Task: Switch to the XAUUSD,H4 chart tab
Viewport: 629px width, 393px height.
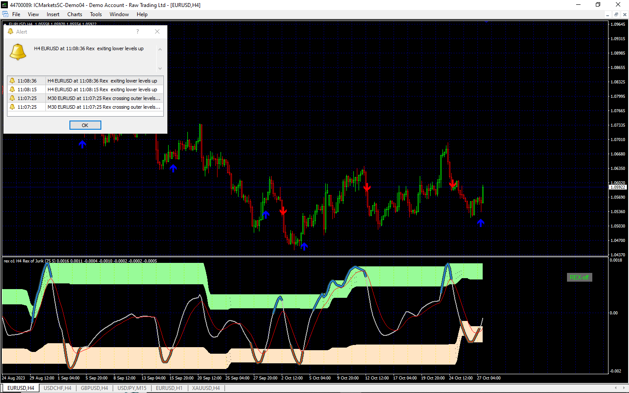Action: (206, 388)
